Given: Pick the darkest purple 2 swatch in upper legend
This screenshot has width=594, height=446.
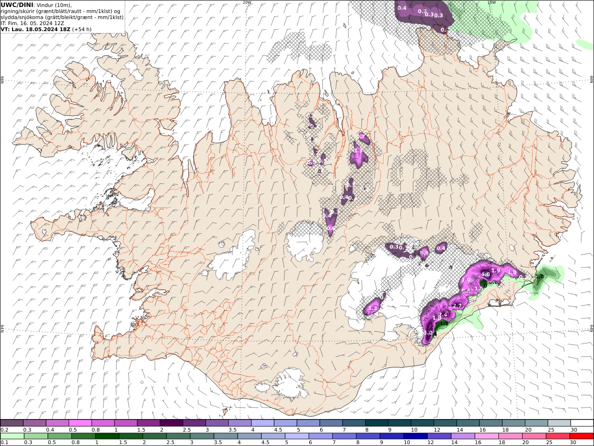Looking at the screenshot, I should tap(171, 423).
